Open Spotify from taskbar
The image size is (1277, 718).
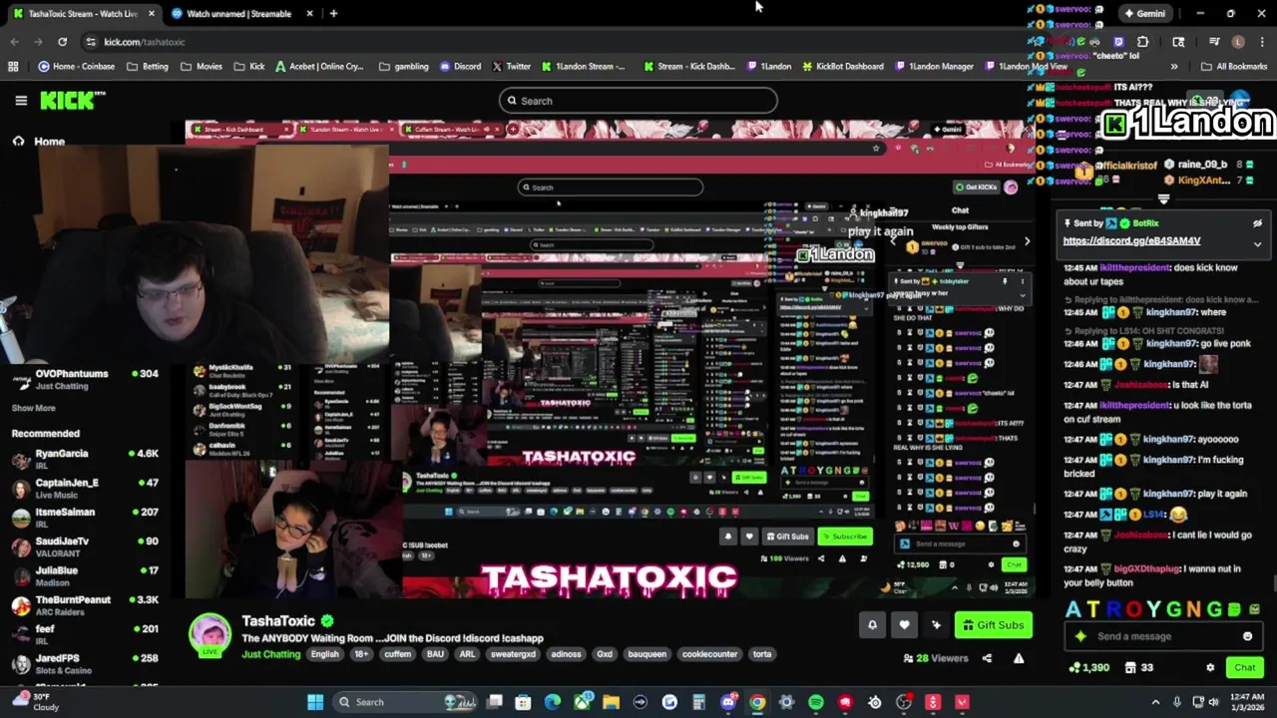816,702
